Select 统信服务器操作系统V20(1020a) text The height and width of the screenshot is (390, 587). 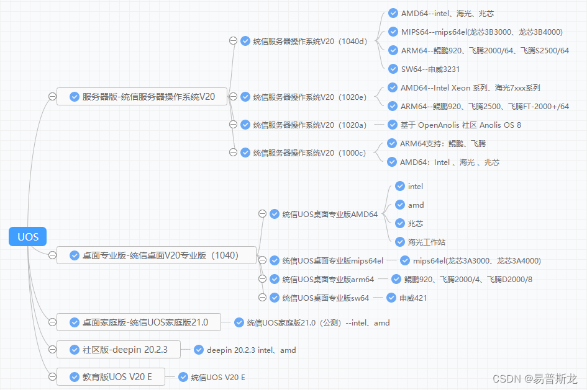point(310,125)
